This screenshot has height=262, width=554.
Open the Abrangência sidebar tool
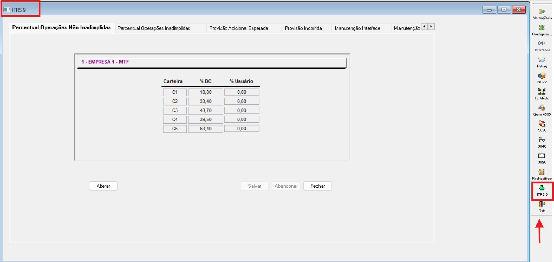click(x=542, y=14)
